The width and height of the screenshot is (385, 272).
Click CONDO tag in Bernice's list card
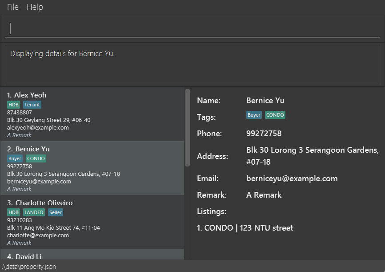click(36, 158)
